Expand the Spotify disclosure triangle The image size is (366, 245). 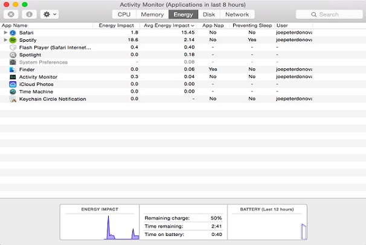[x=6, y=39]
